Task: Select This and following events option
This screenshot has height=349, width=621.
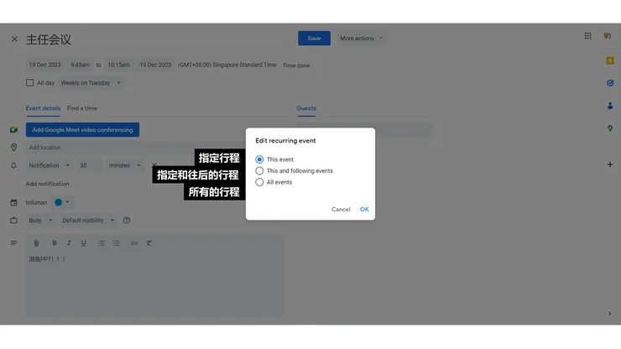Action: coord(259,171)
